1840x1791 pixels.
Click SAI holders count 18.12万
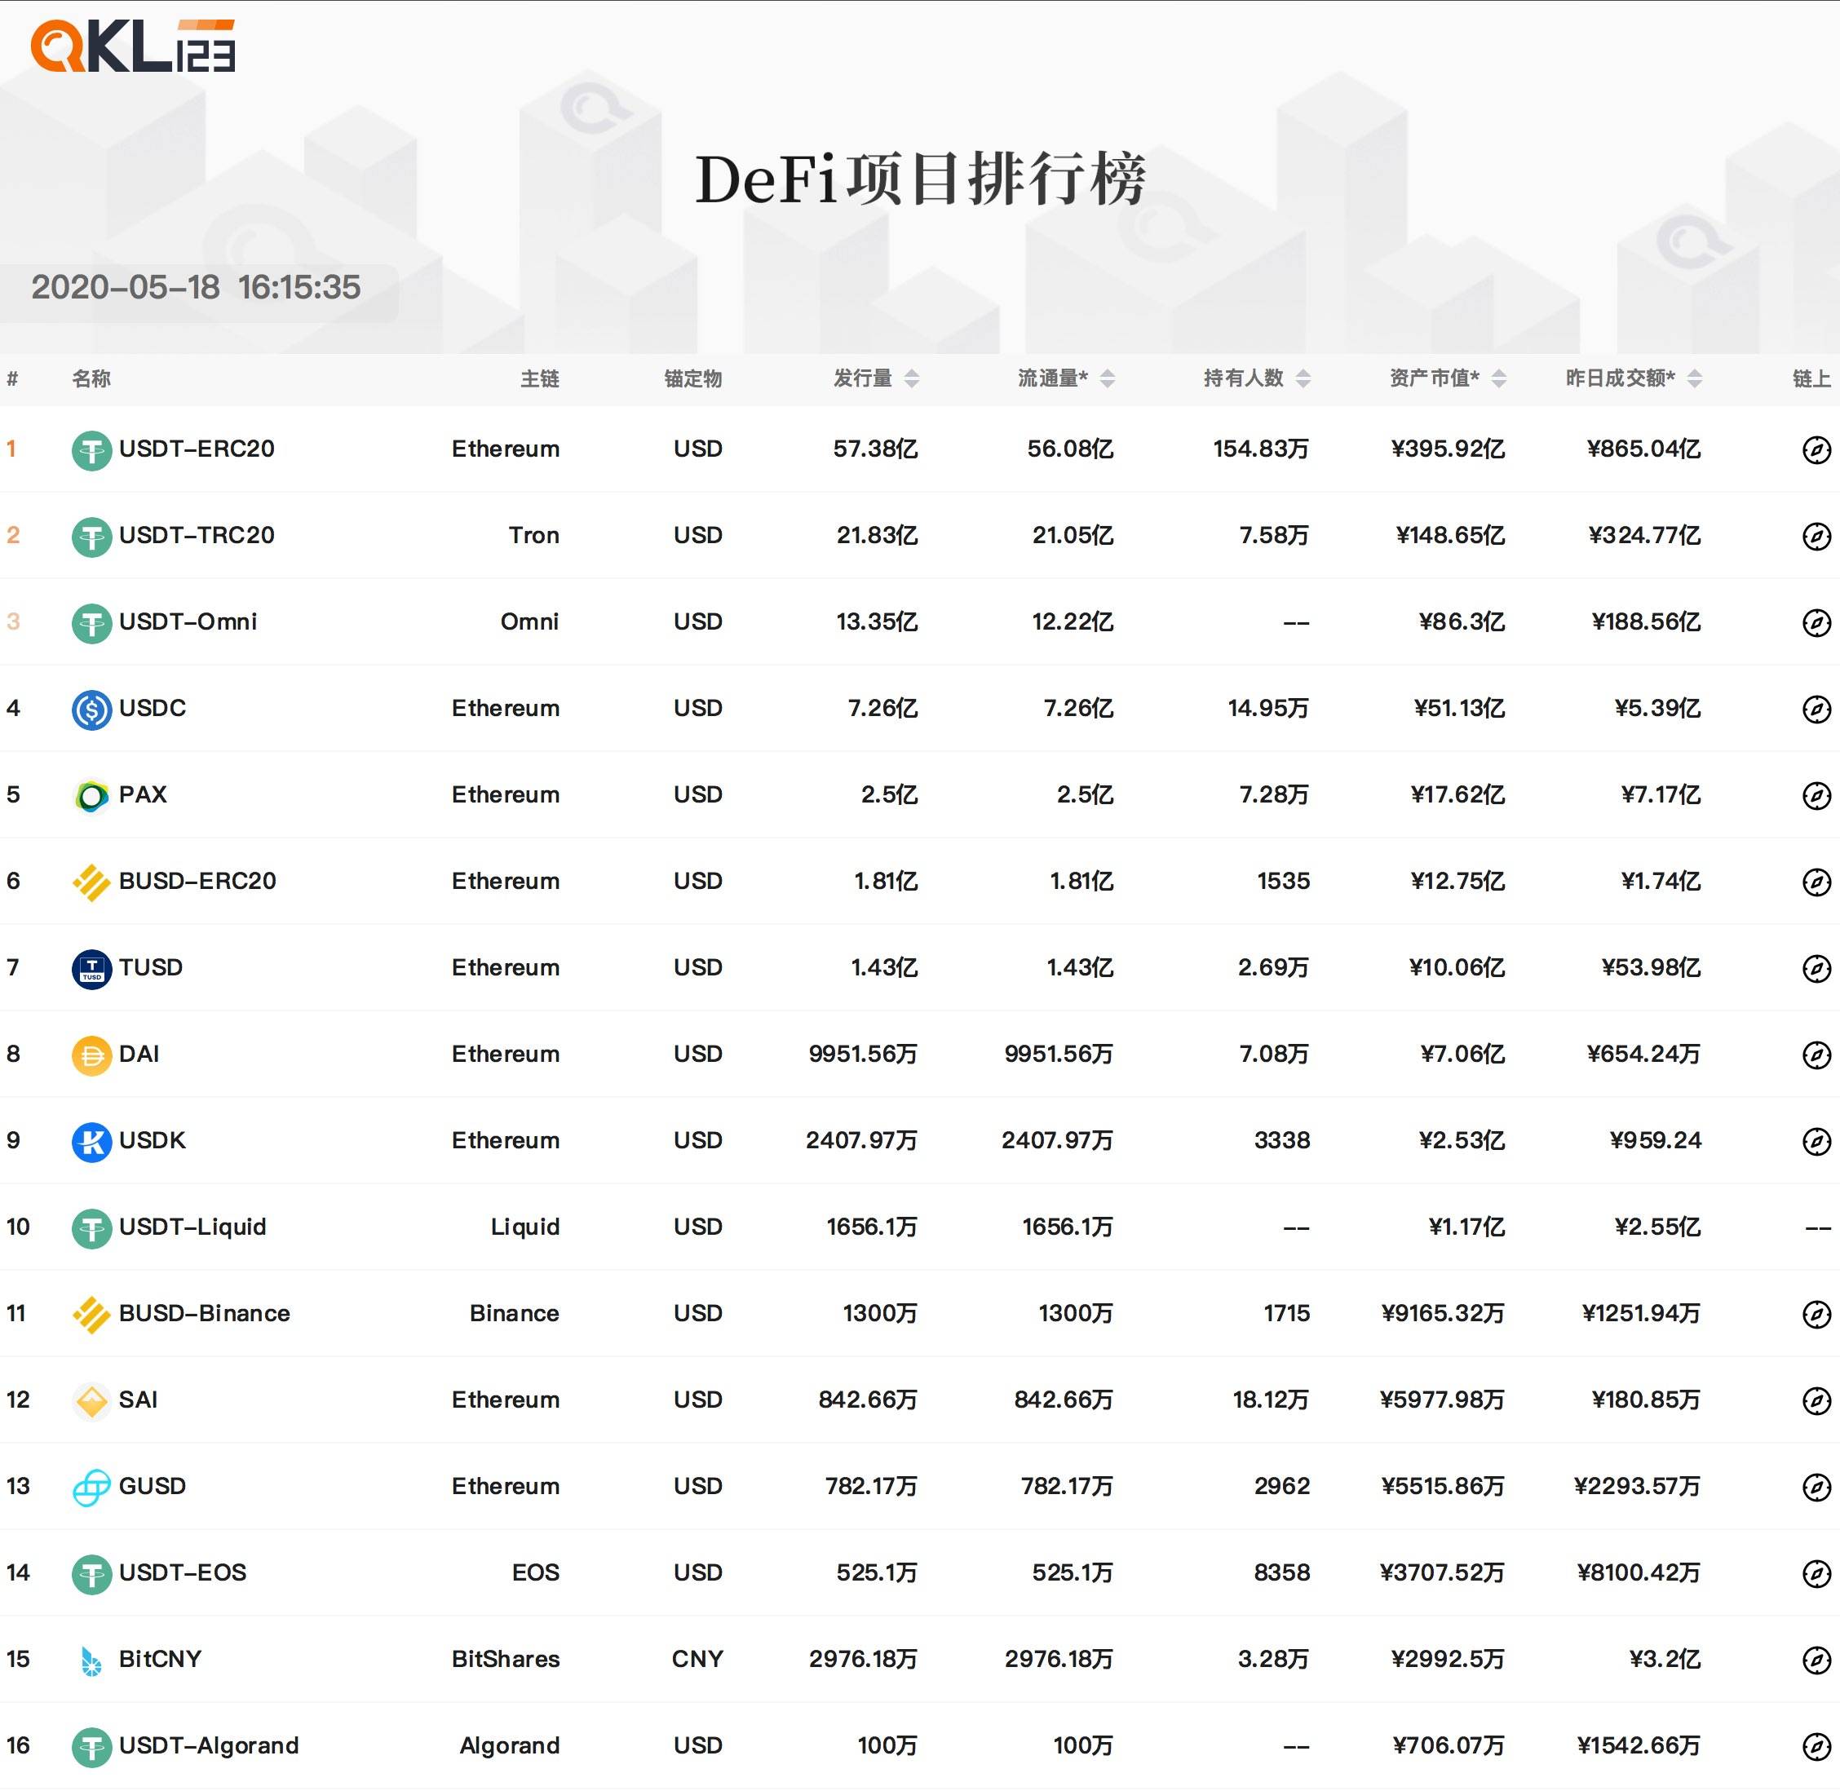click(x=1271, y=1400)
